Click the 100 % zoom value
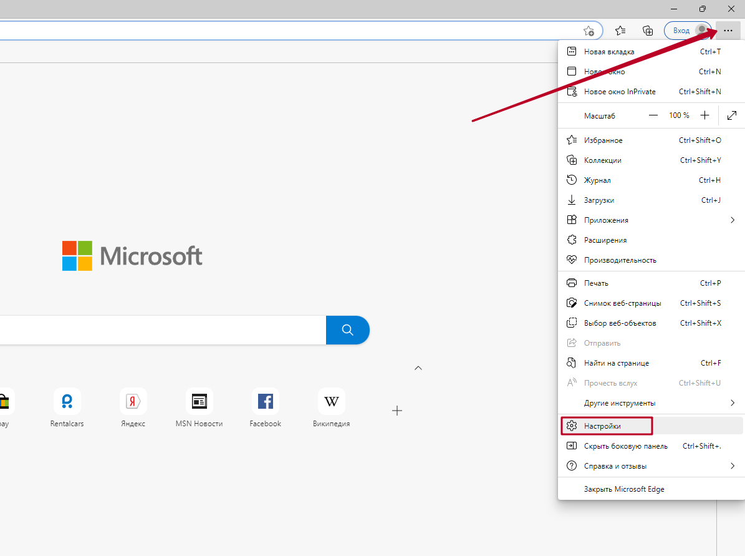 tap(679, 115)
